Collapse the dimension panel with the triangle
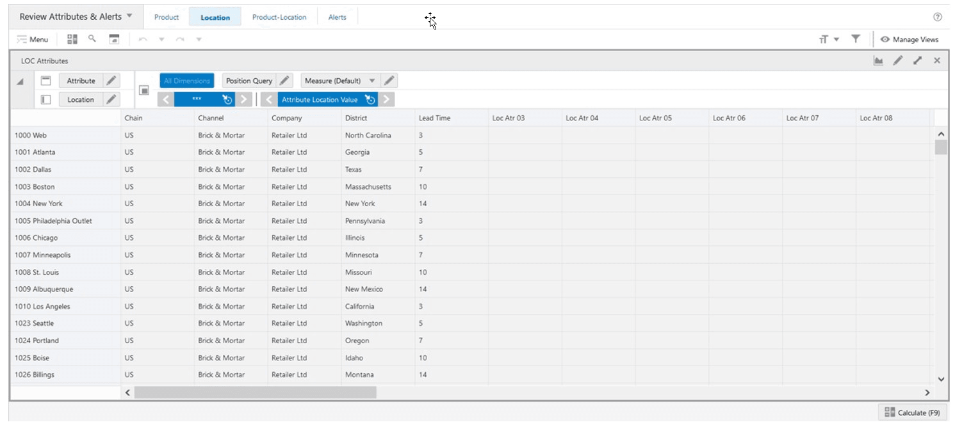Viewport: 955px width, 429px height. click(x=20, y=81)
